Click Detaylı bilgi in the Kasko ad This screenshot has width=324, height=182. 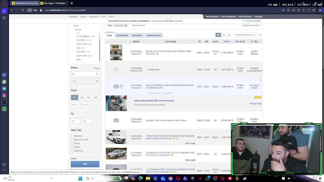256,104
